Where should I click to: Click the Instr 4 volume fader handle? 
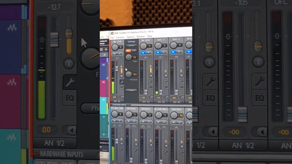pyautogui.click(x=177, y=92)
